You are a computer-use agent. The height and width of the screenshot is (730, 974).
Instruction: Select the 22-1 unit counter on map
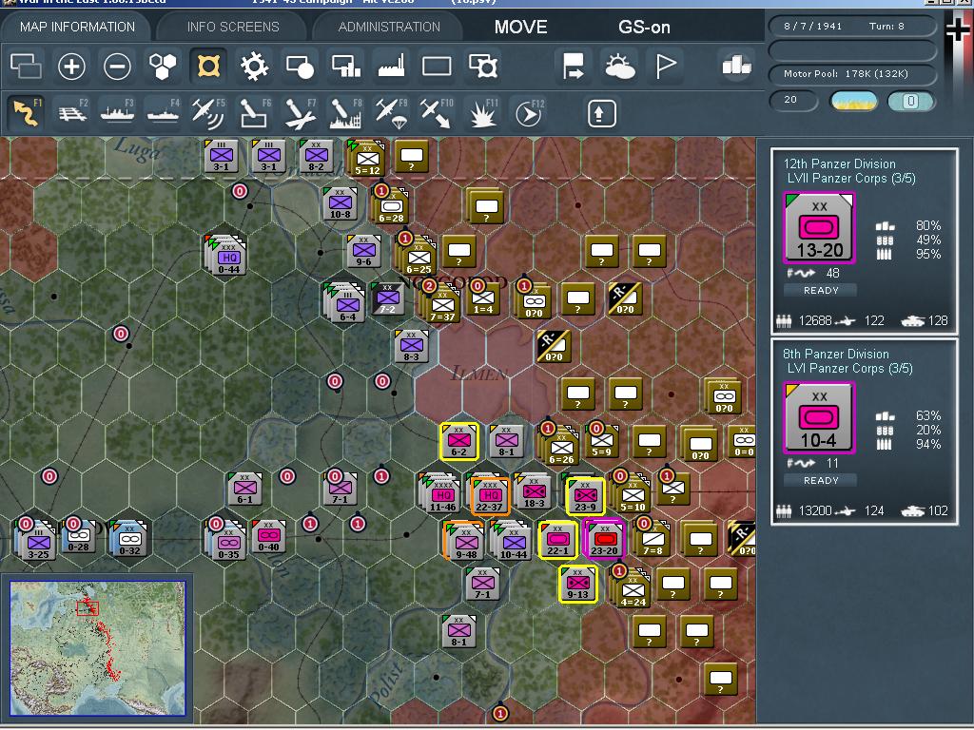(557, 539)
